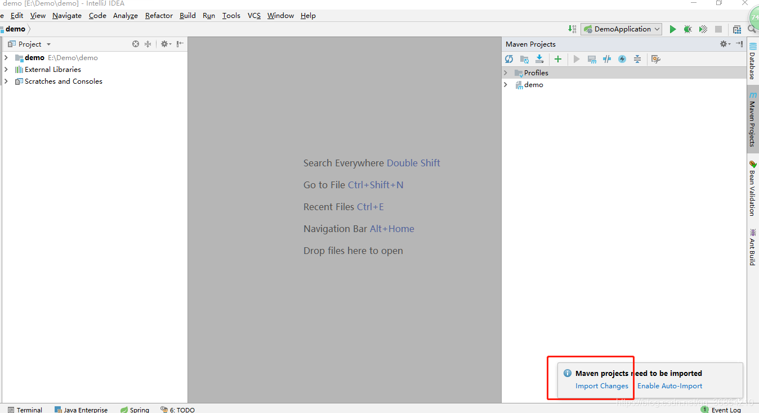The width and height of the screenshot is (759, 413).
Task: Debug DemoApplication with bug icon
Action: point(687,29)
